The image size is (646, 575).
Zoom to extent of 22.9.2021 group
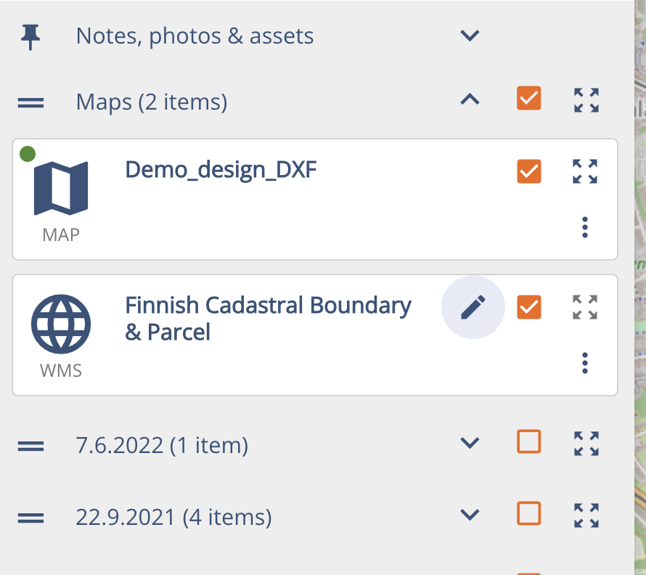click(x=586, y=515)
